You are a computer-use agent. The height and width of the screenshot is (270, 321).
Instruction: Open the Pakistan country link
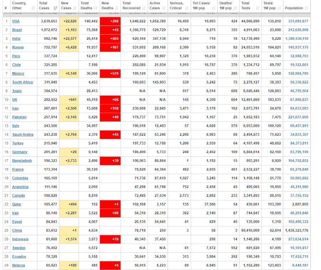pos(19,117)
